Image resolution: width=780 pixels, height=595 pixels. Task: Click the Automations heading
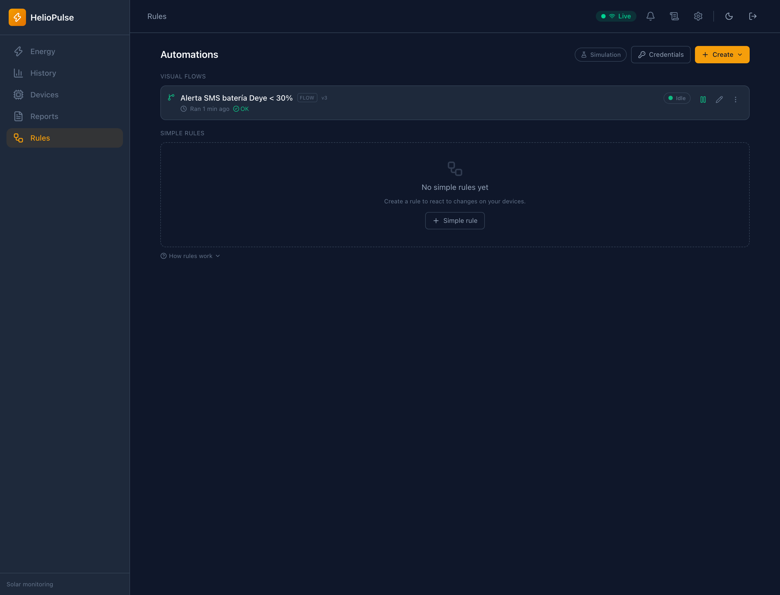[189, 55]
